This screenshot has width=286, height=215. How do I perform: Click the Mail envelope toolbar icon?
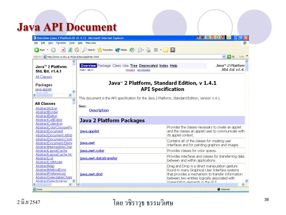pyautogui.click(x=140, y=50)
